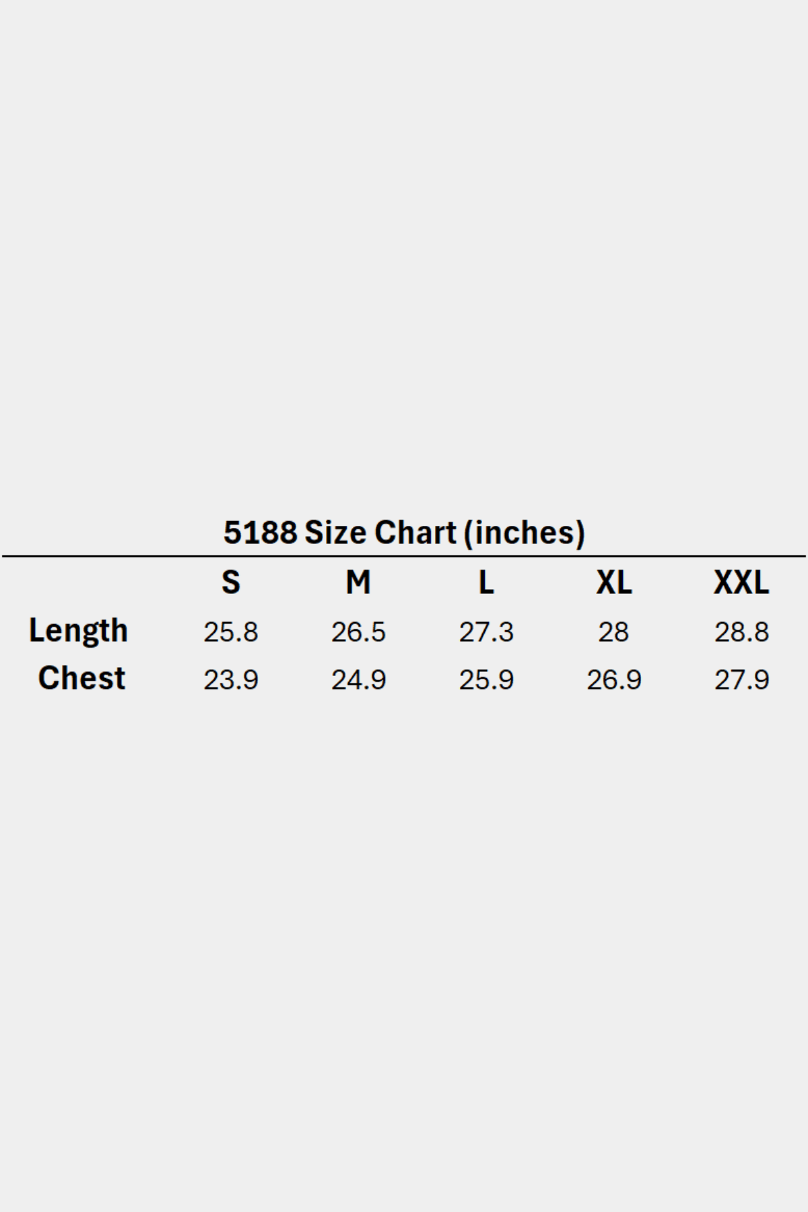Image resolution: width=808 pixels, height=1212 pixels.
Task: Click the 23.9 chest value
Action: click(x=230, y=680)
